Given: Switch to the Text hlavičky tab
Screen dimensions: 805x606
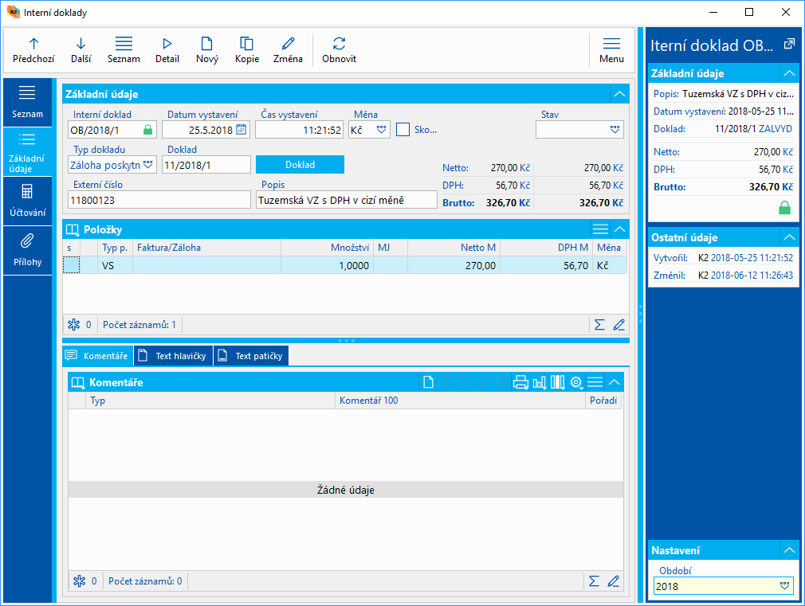Looking at the screenshot, I should (x=173, y=356).
